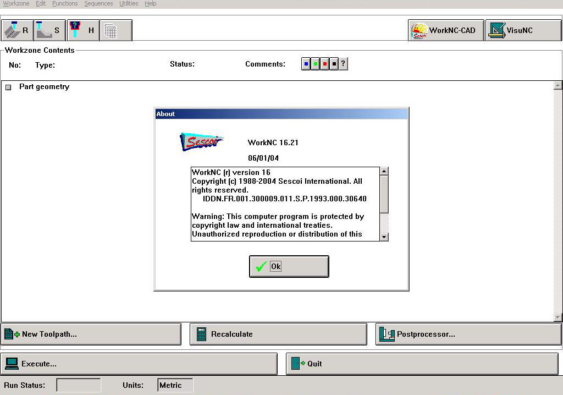Click the 'Type:' column header
The width and height of the screenshot is (563, 395).
45,65
